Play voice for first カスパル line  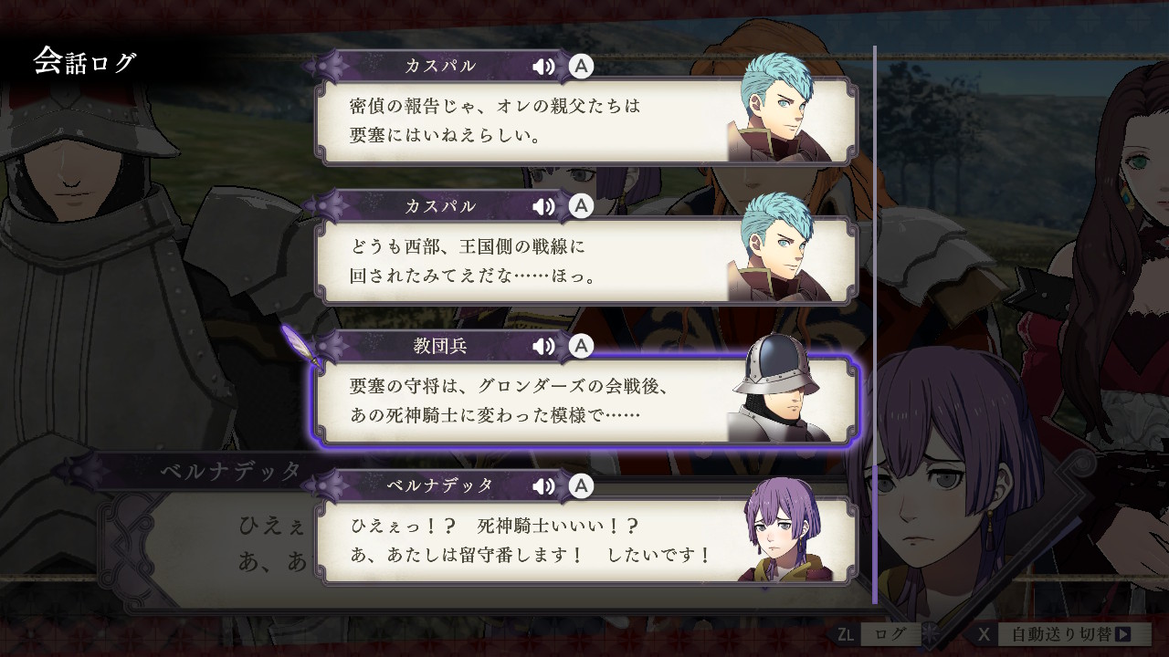click(544, 67)
